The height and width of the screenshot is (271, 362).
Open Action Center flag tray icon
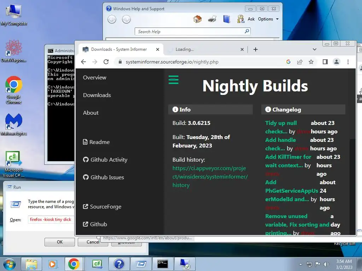point(318,264)
